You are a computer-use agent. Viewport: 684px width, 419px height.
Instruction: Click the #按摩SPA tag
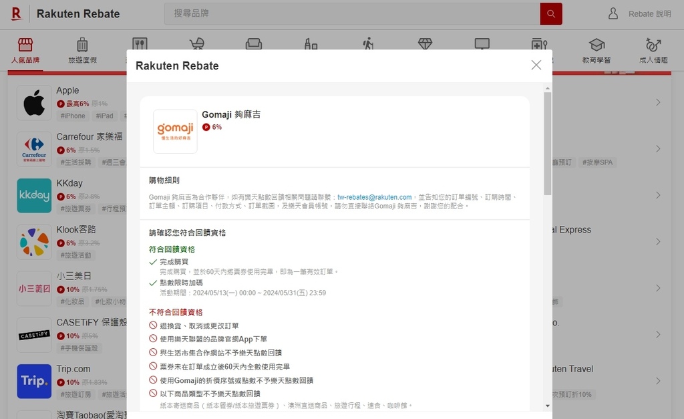[597, 162]
